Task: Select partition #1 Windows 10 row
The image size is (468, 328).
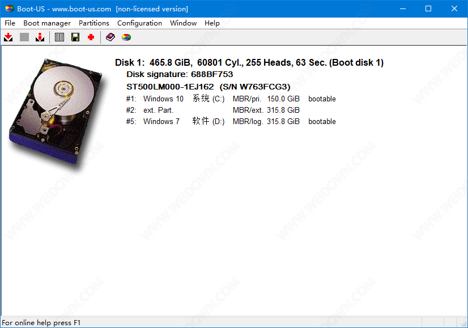Action: (x=231, y=99)
